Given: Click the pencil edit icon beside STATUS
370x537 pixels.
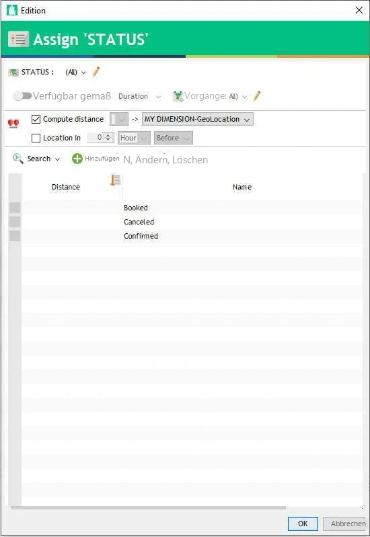Looking at the screenshot, I should click(x=96, y=72).
